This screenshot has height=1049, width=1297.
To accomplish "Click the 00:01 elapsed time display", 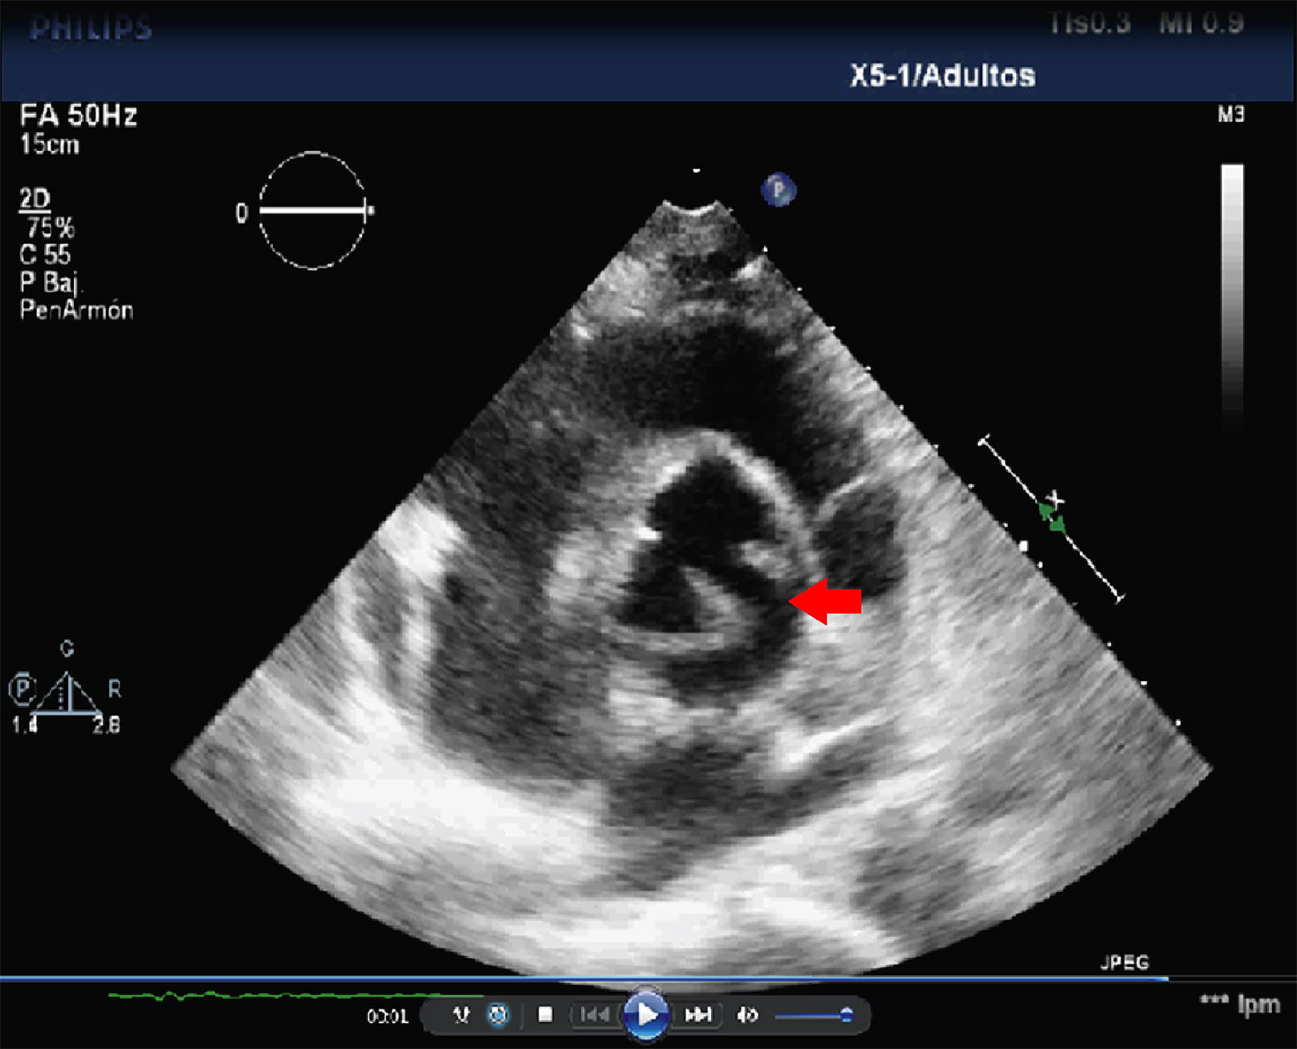I will point(387,1016).
